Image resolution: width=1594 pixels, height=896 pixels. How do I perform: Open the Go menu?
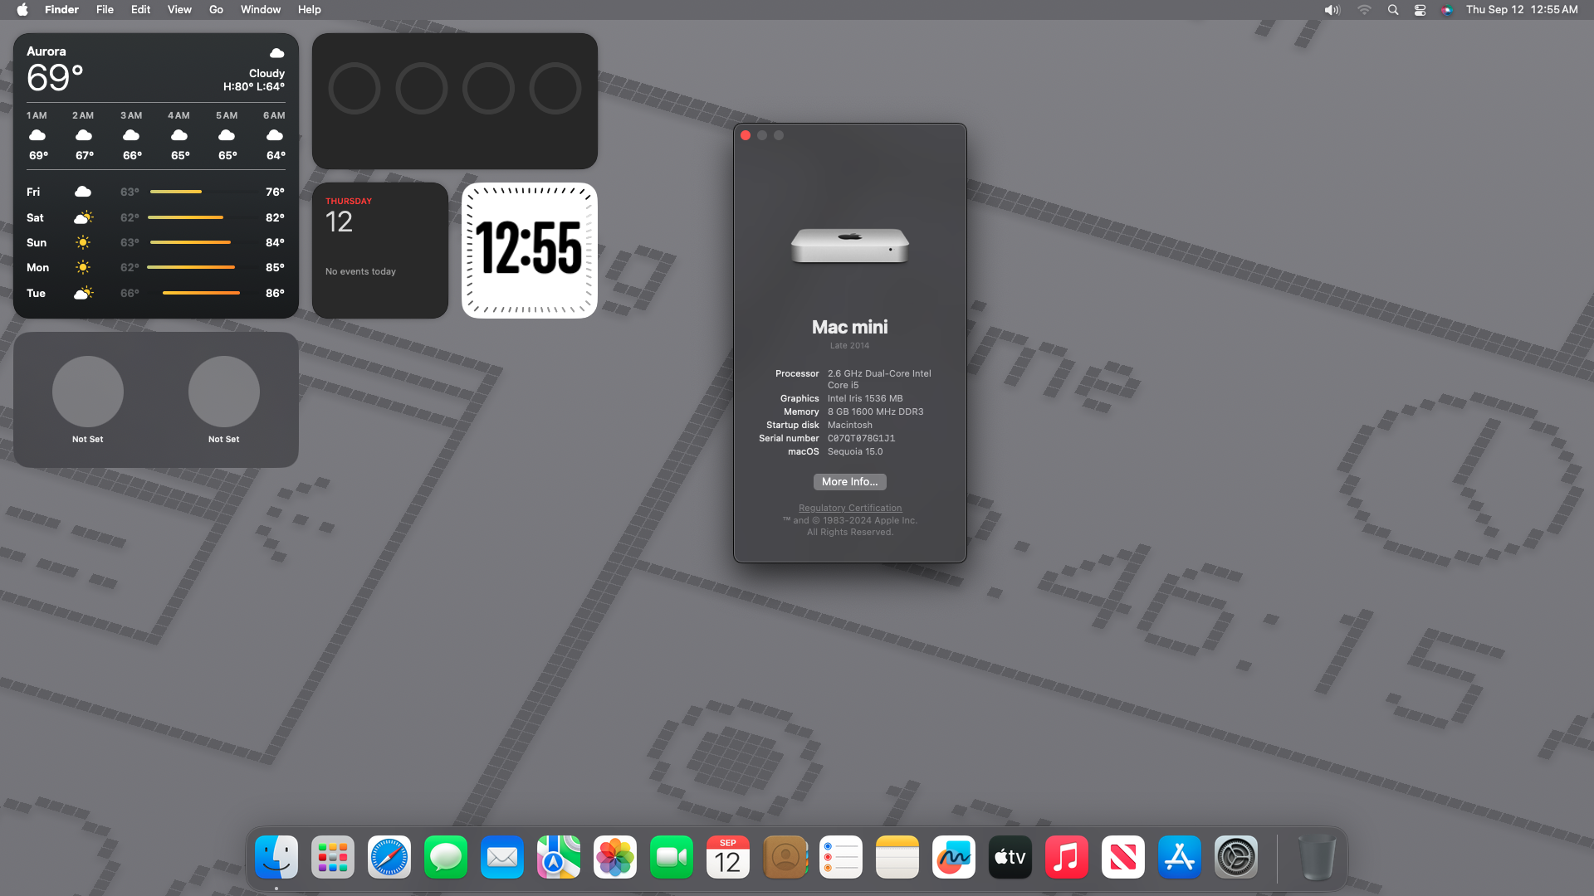(x=216, y=10)
